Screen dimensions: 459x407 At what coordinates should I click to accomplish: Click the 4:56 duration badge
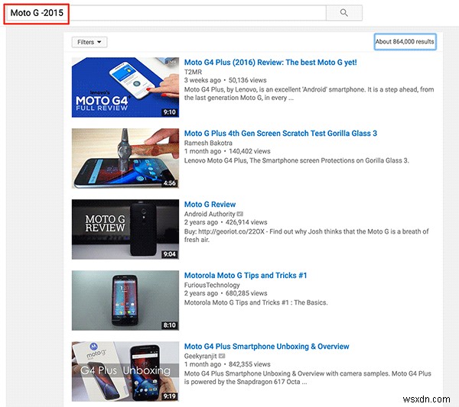coord(170,183)
